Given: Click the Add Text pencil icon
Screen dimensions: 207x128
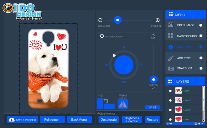Looking at the screenshot, I should [x=171, y=58].
